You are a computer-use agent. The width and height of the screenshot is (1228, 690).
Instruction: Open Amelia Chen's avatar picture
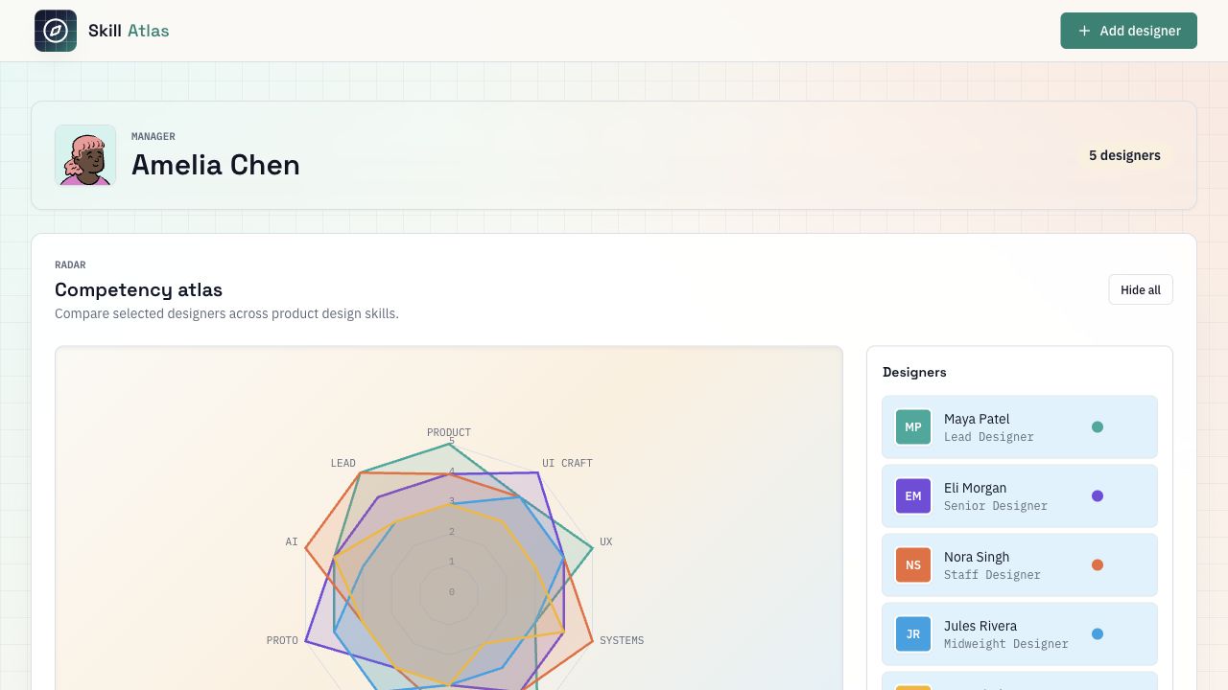click(85, 155)
